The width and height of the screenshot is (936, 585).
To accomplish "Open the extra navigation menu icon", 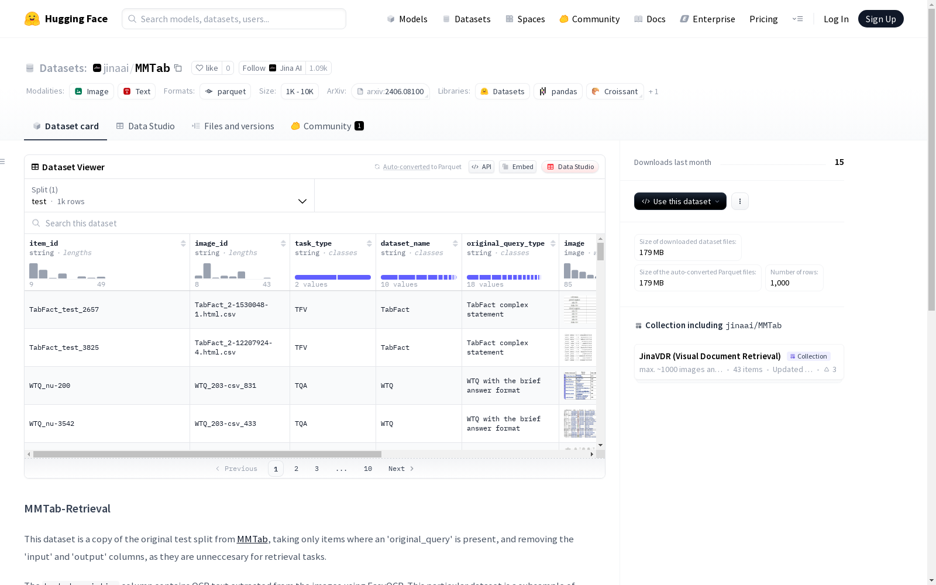I will (x=797, y=19).
